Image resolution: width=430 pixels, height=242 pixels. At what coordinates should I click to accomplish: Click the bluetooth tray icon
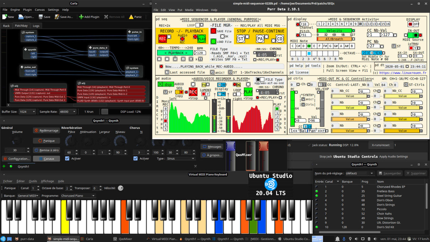click(x=344, y=239)
